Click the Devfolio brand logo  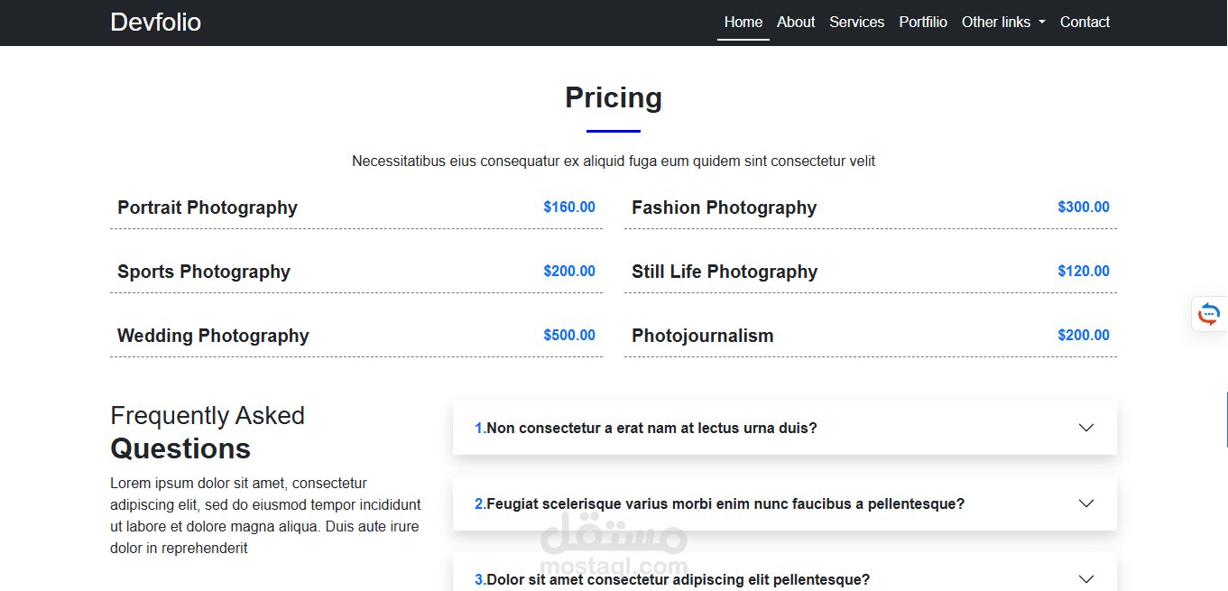(155, 23)
